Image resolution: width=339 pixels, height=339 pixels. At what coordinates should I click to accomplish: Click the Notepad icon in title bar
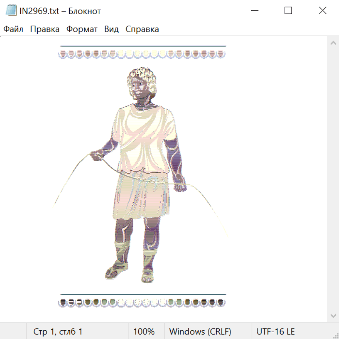point(11,11)
